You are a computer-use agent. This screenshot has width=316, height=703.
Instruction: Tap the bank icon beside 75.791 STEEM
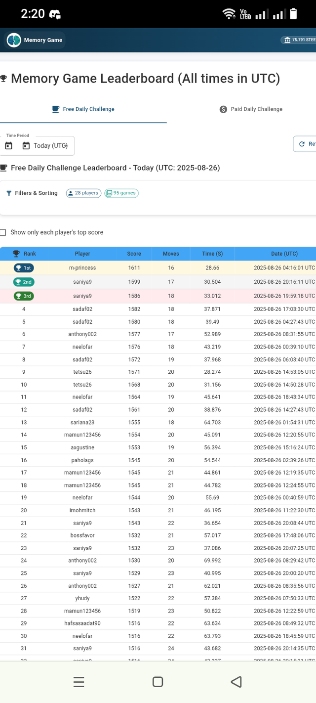[x=287, y=40]
